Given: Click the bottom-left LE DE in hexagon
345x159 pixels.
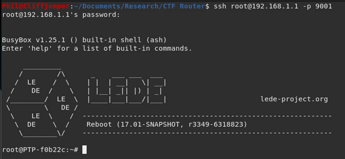Looking at the screenshot, I should (x=33, y=120).
